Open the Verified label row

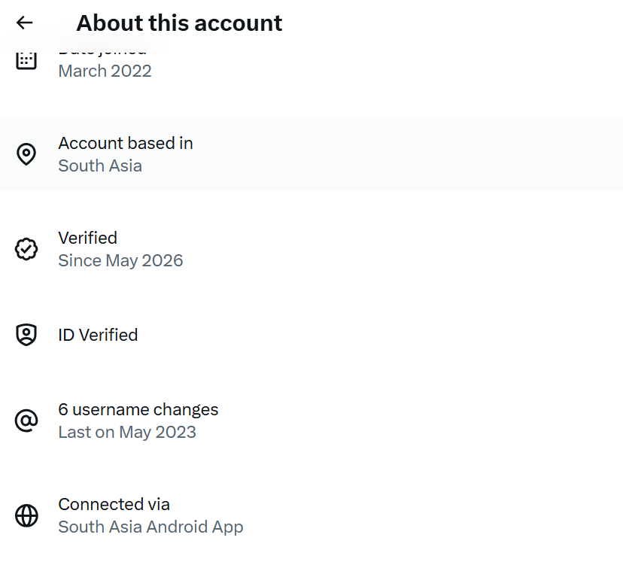(311, 249)
